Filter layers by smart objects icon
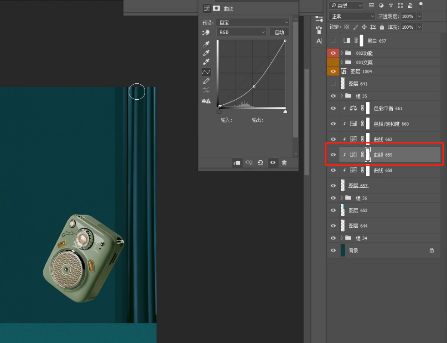Viewport: 447px width, 343px height. tap(410, 5)
